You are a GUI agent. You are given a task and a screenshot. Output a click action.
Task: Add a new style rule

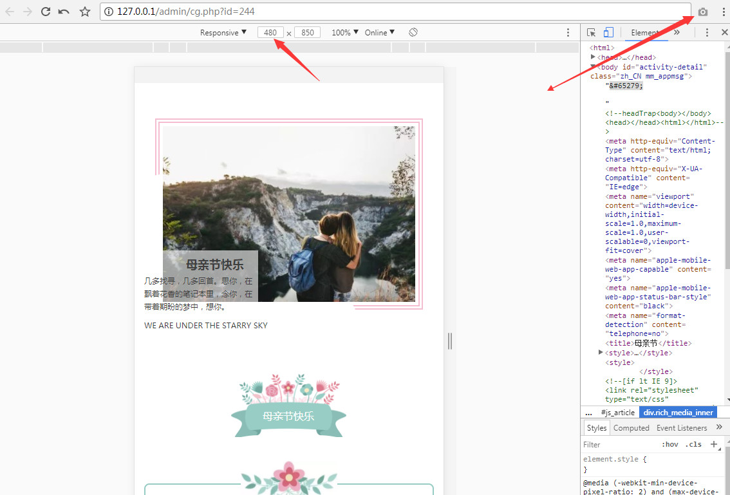coord(714,444)
